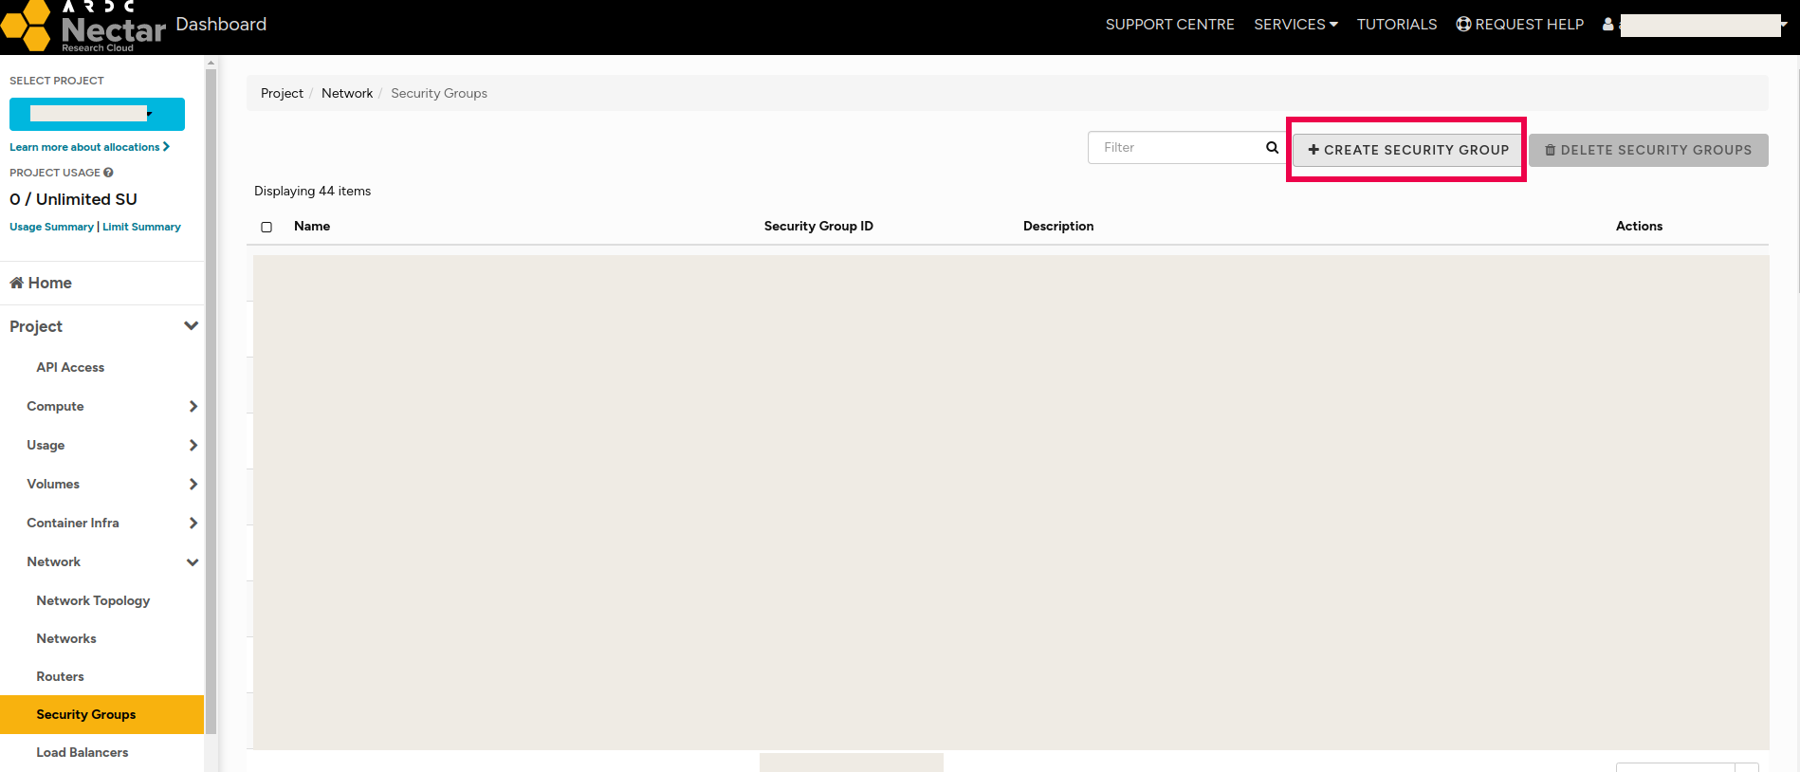Follow Learn more about allocations link
Screen dimensions: 1800x772
[x=89, y=147]
